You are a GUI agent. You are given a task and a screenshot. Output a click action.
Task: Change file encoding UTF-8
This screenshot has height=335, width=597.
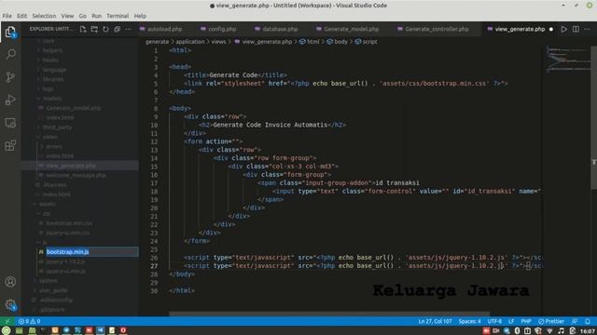(x=494, y=321)
